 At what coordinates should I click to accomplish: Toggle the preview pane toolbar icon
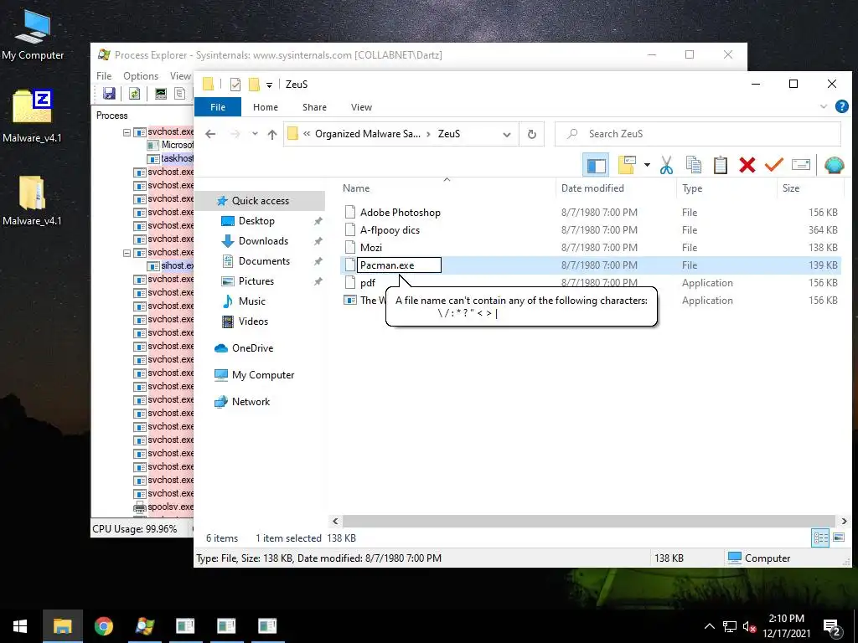click(x=596, y=165)
